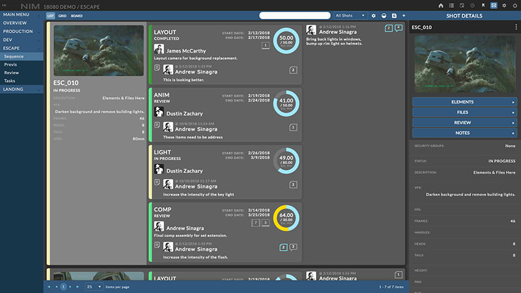Go to the previous page of shots
Screen dimensions: 521x293
pyautogui.click(x=56, y=286)
